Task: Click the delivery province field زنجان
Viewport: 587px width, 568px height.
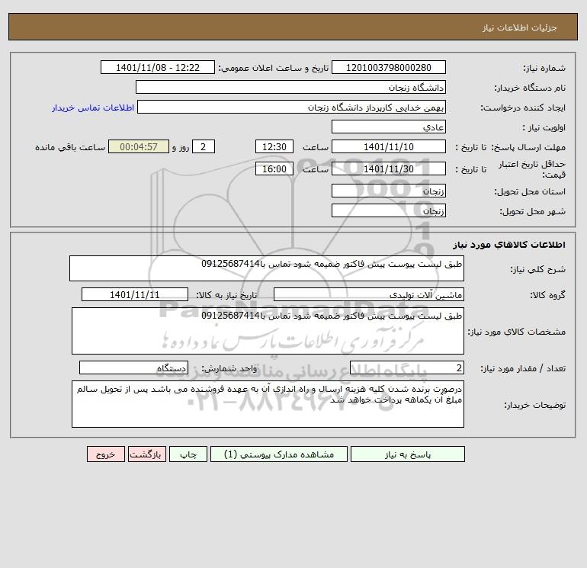Action: point(389,191)
